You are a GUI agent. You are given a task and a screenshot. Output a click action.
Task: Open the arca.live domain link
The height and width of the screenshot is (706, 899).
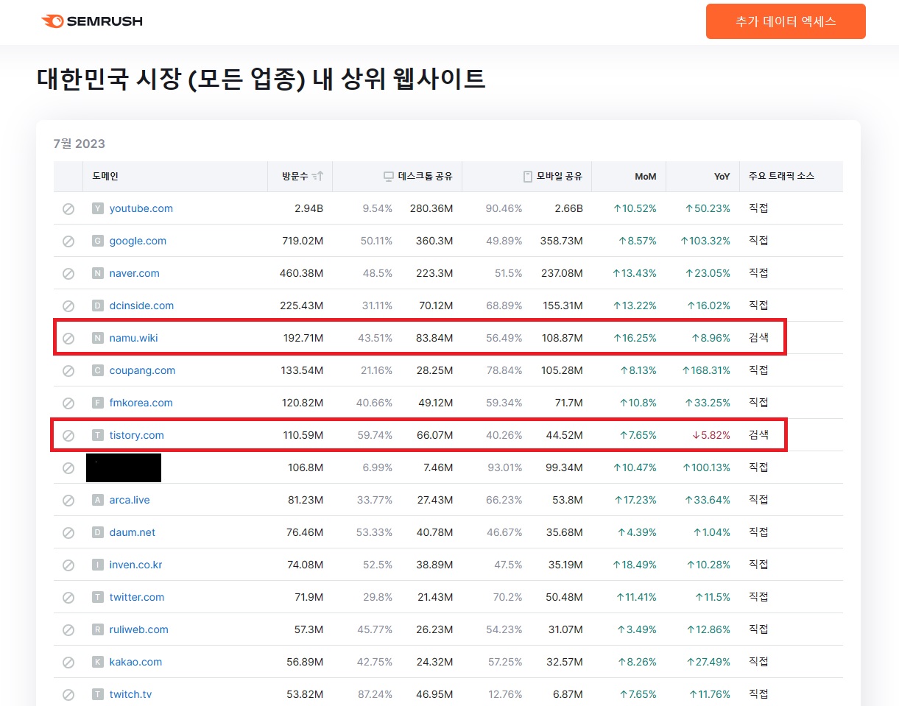coord(130,500)
